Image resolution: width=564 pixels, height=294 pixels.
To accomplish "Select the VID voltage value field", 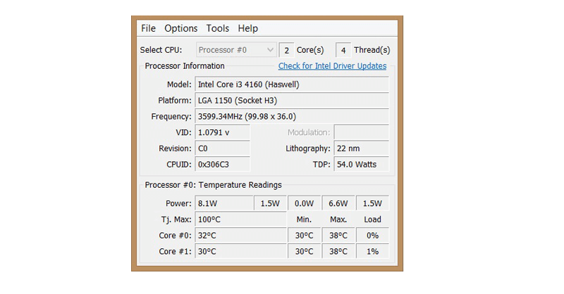I will pos(222,132).
